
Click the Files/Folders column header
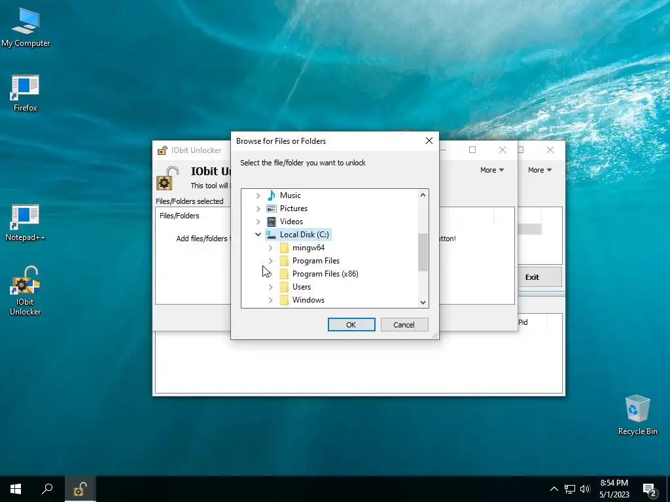click(x=179, y=216)
